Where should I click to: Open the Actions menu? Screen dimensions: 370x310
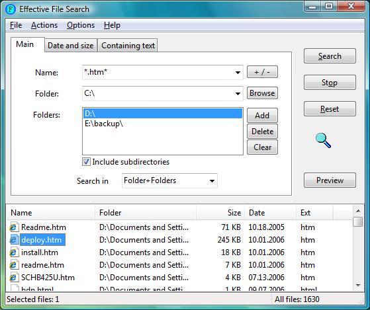(x=44, y=25)
